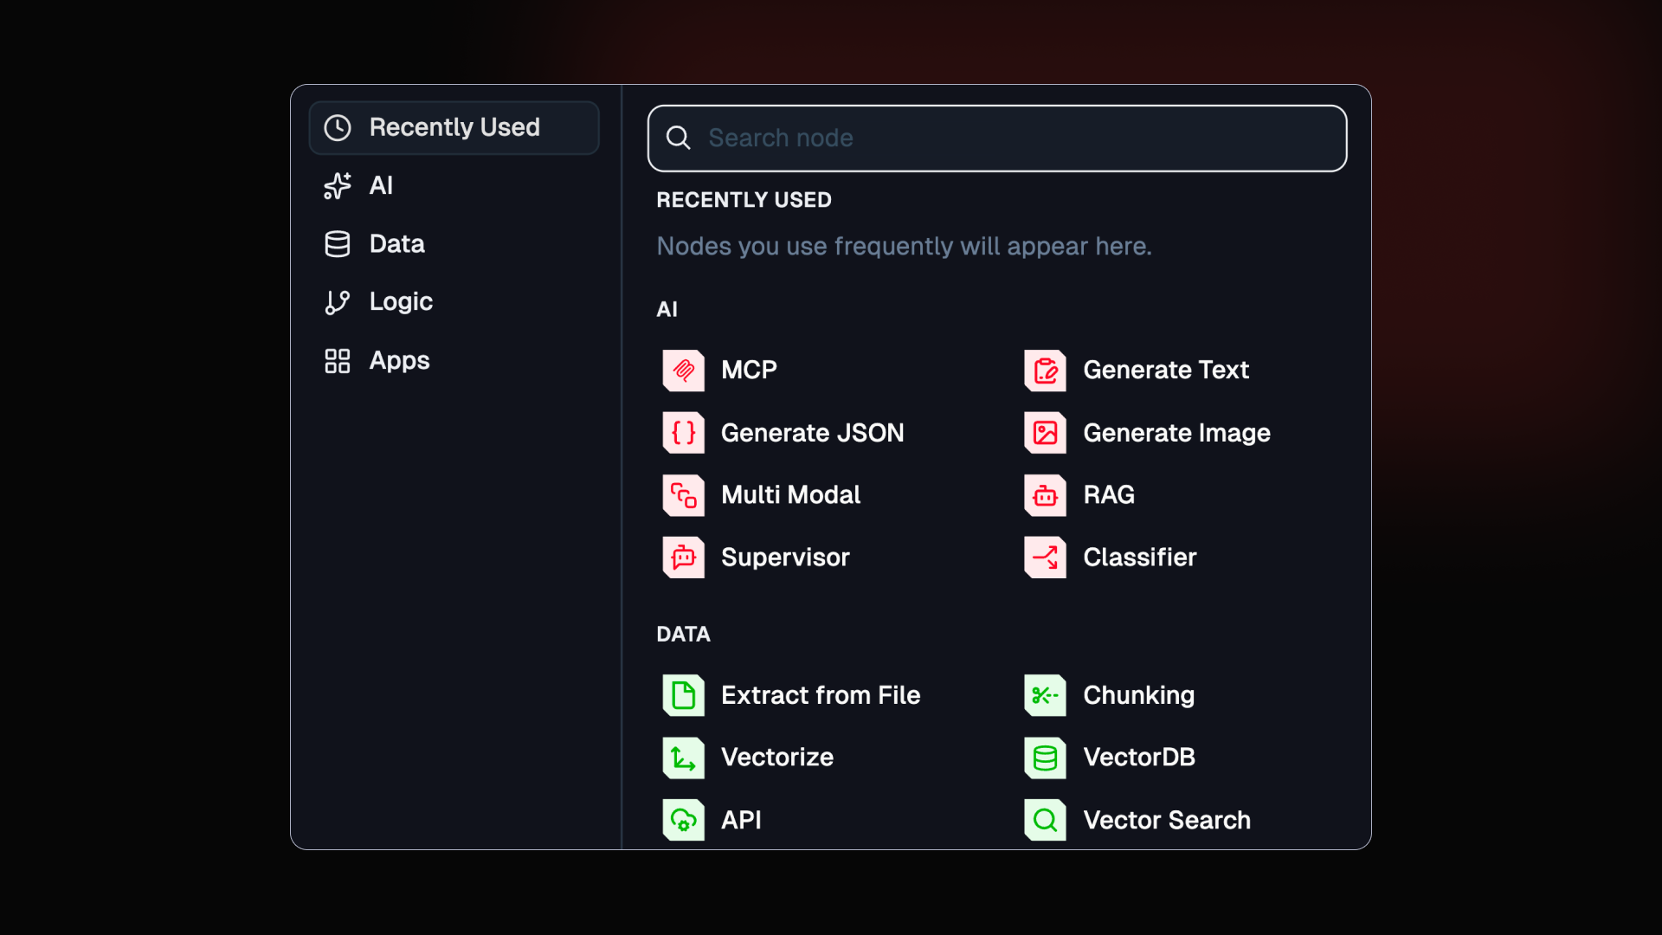The image size is (1662, 935).
Task: Click the Chunking scissors icon
Action: (1045, 695)
